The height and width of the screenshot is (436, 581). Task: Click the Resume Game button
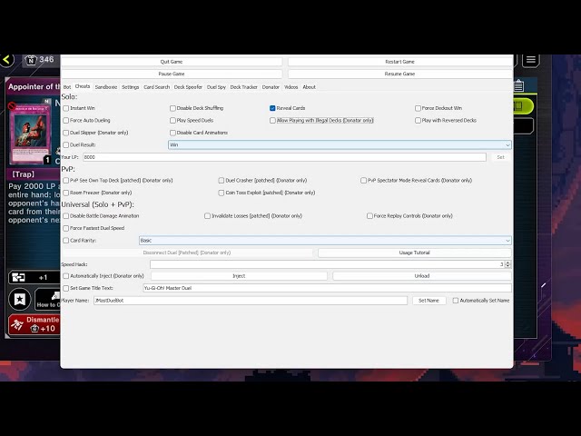click(399, 74)
